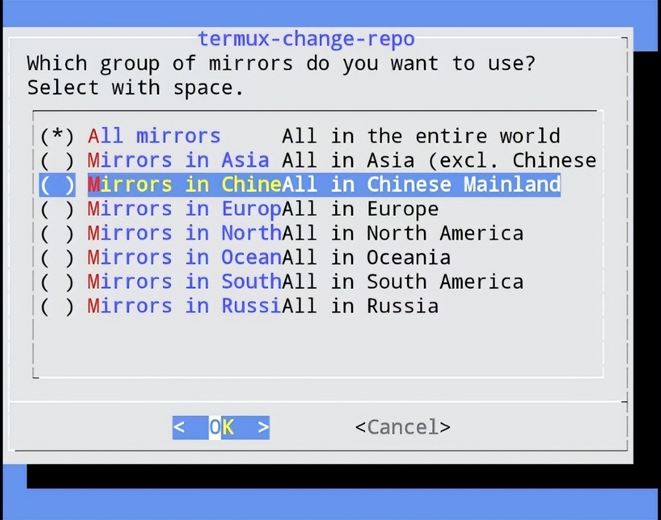661x520 pixels.
Task: Click the termux-change-repo dialog title
Action: tap(307, 39)
